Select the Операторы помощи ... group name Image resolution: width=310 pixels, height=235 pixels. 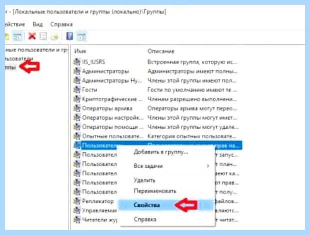pyautogui.click(x=112, y=127)
